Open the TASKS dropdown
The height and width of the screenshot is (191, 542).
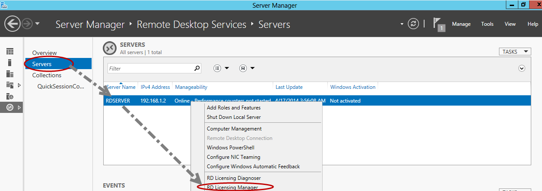[x=514, y=52]
